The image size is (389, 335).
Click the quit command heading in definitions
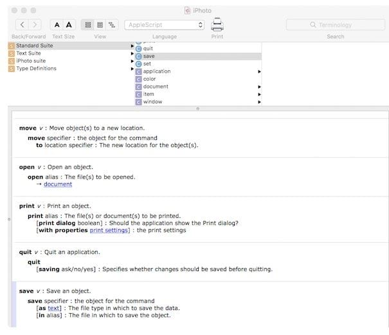coord(25,252)
